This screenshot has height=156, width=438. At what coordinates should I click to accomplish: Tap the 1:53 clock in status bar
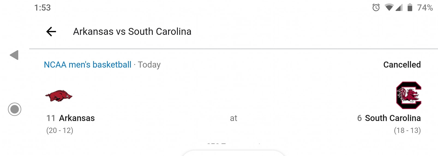pyautogui.click(x=42, y=8)
